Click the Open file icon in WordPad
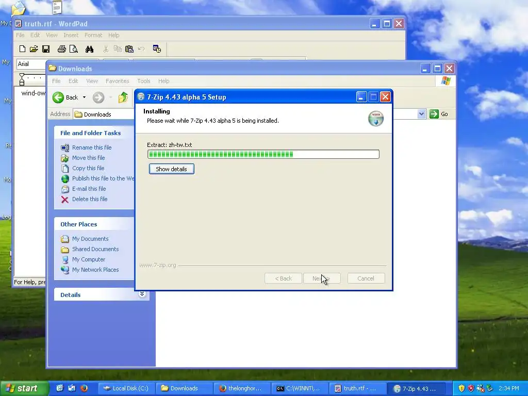The width and height of the screenshot is (528, 396). click(34, 49)
